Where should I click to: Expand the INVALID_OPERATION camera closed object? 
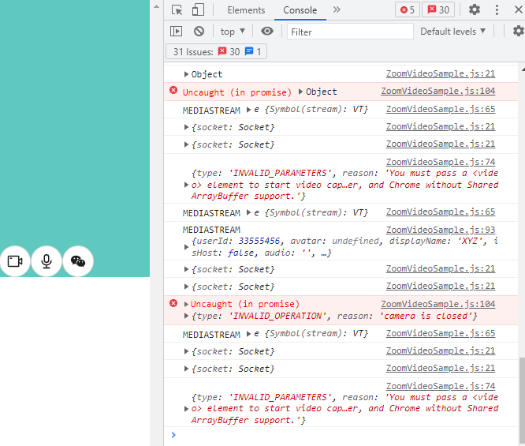click(x=186, y=316)
